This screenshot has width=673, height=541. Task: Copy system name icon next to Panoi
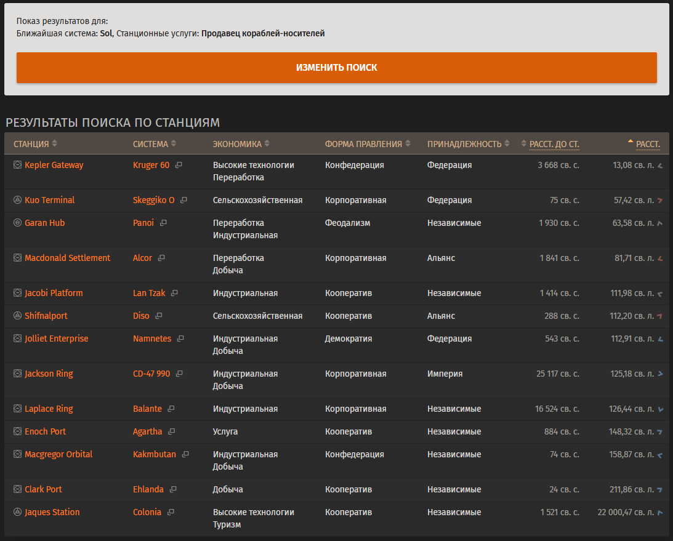coord(163,223)
